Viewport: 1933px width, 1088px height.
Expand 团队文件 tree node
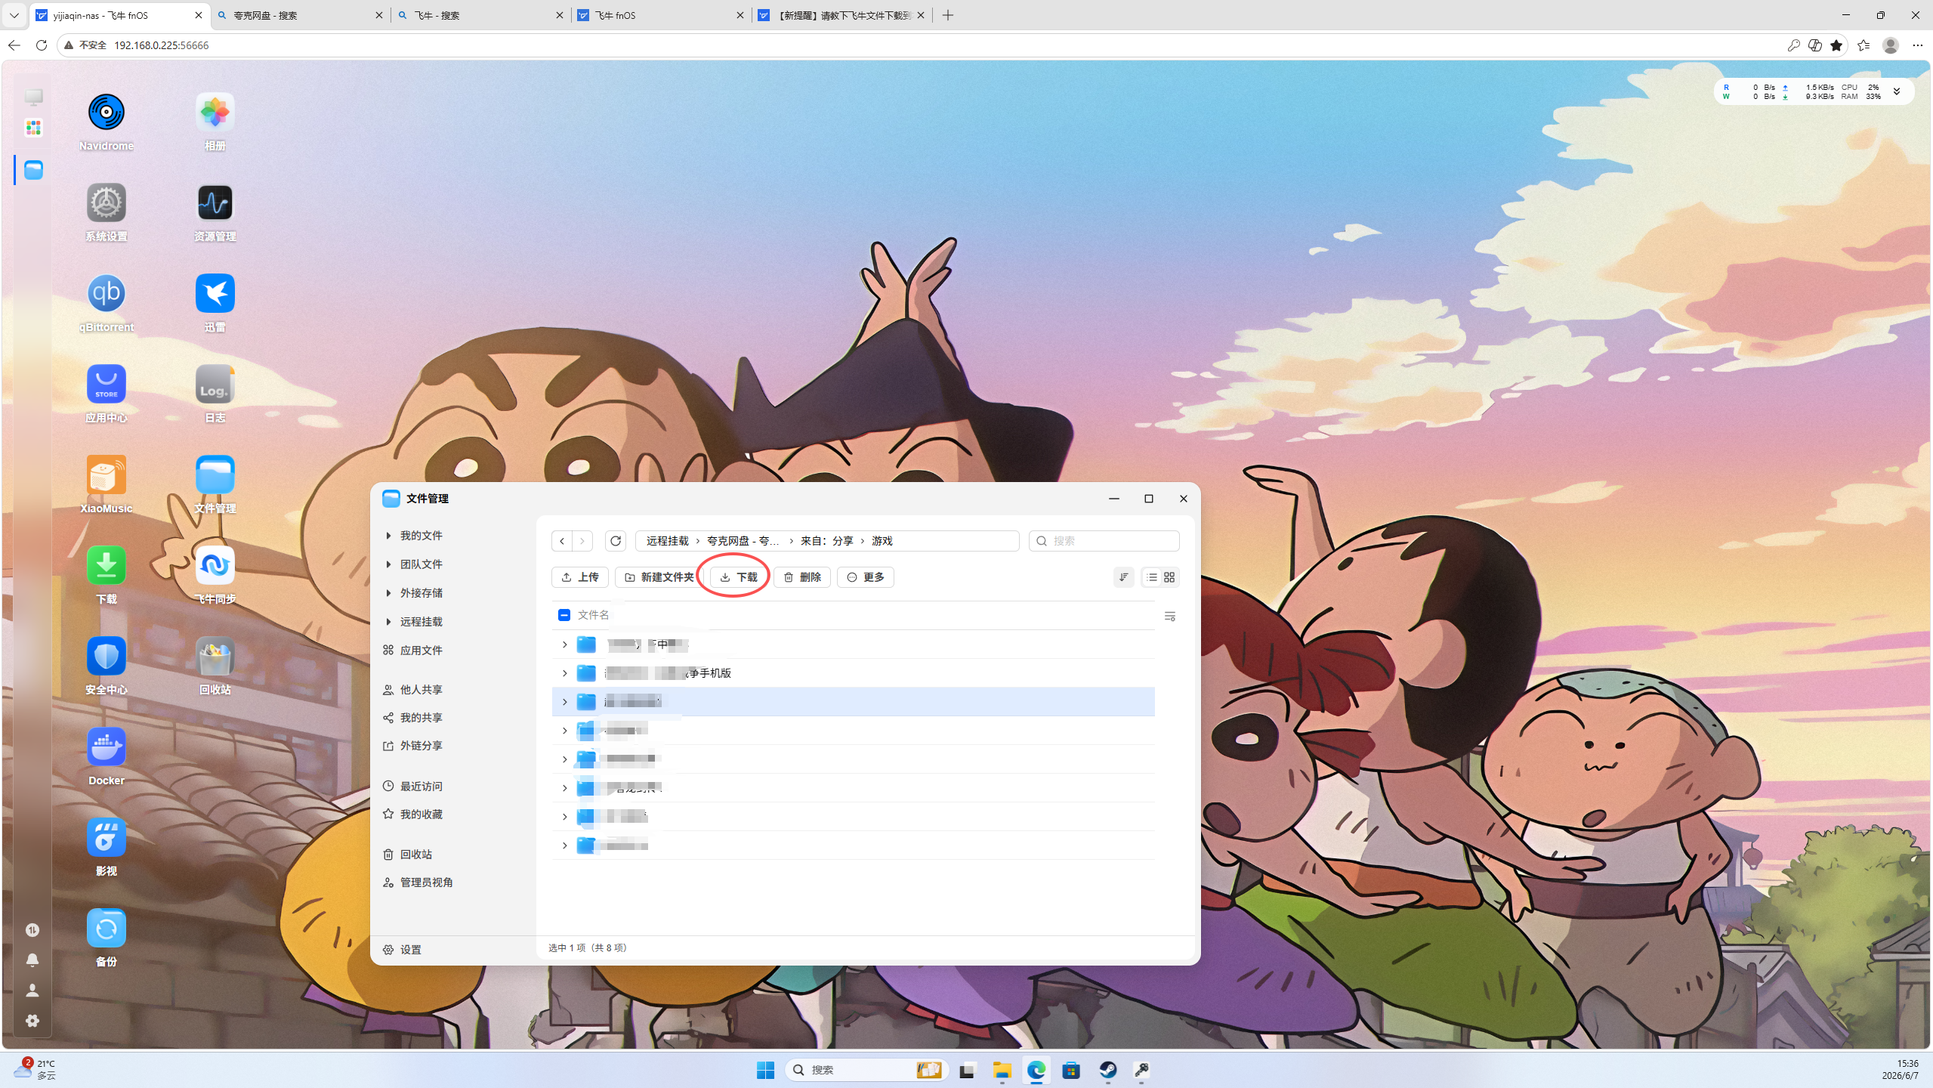(x=388, y=564)
